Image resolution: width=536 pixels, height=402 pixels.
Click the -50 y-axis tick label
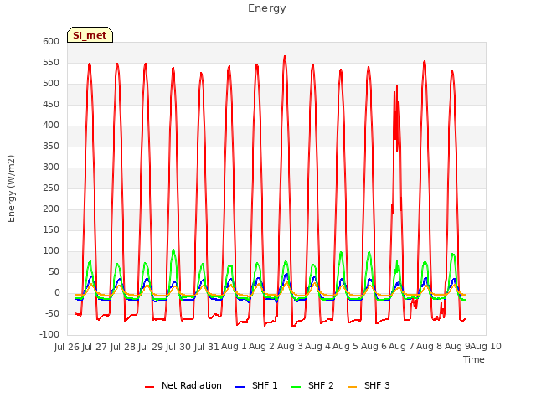pyautogui.click(x=52, y=314)
